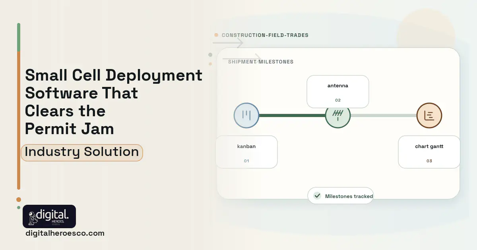477x250 pixels.
Task: Select the antenna 02 card
Action: pos(338,92)
